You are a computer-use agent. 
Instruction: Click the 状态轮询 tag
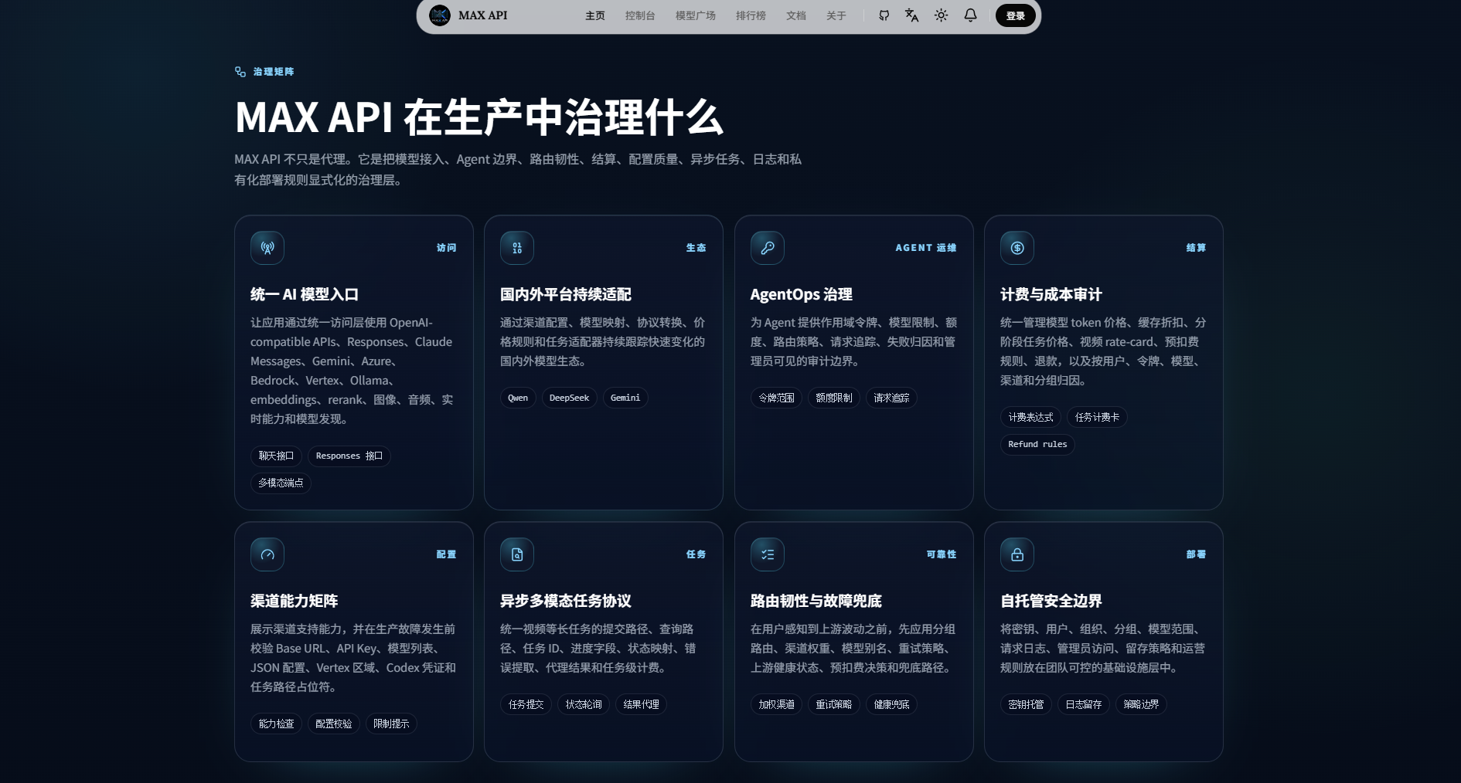click(584, 705)
